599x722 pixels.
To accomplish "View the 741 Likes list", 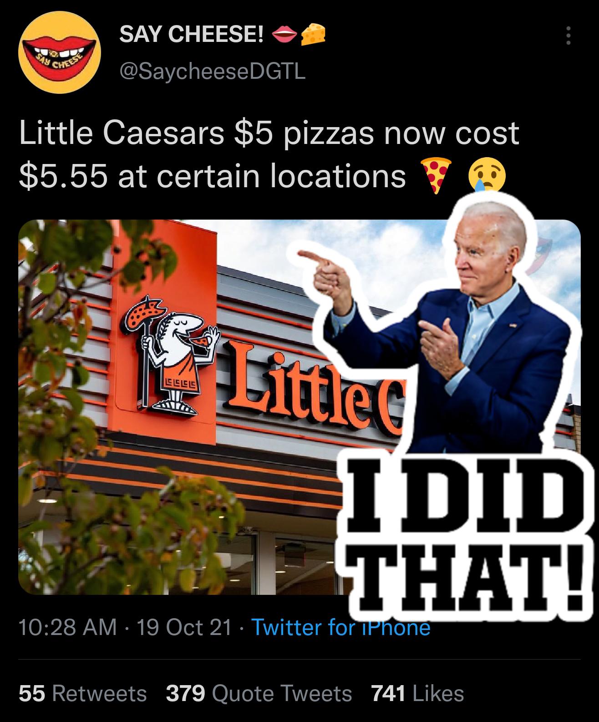I will point(418,694).
